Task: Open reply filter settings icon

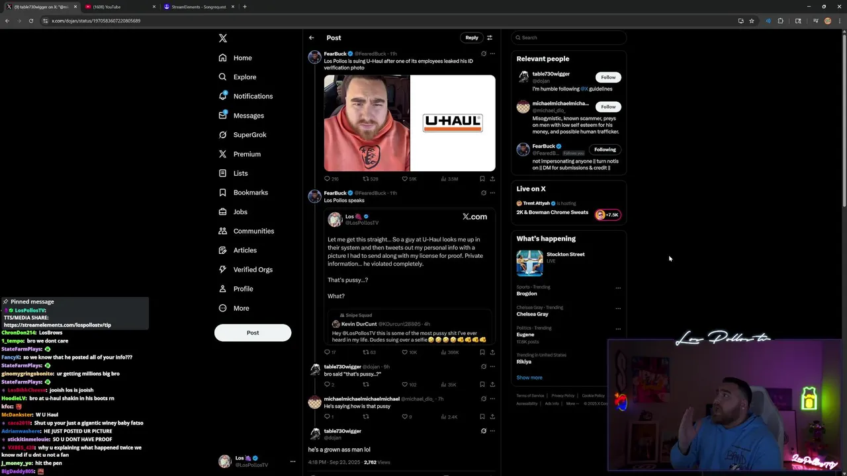Action: (490, 38)
